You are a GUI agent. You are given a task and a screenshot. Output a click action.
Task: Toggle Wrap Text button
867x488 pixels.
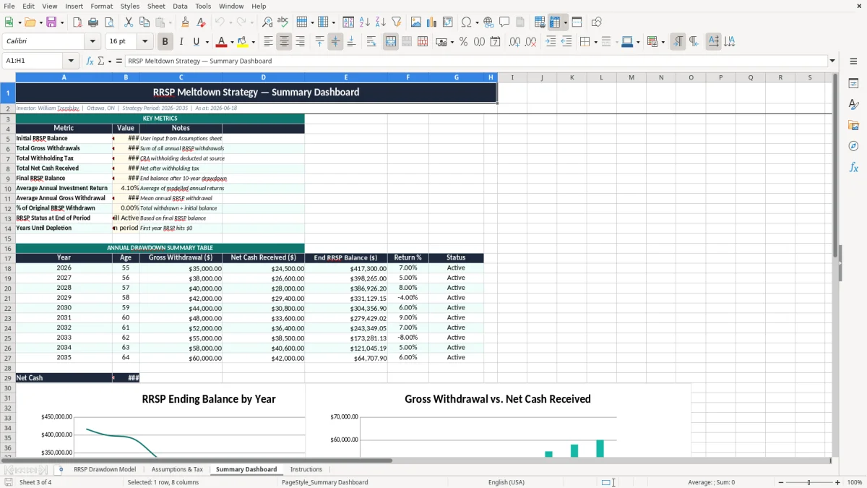371,42
